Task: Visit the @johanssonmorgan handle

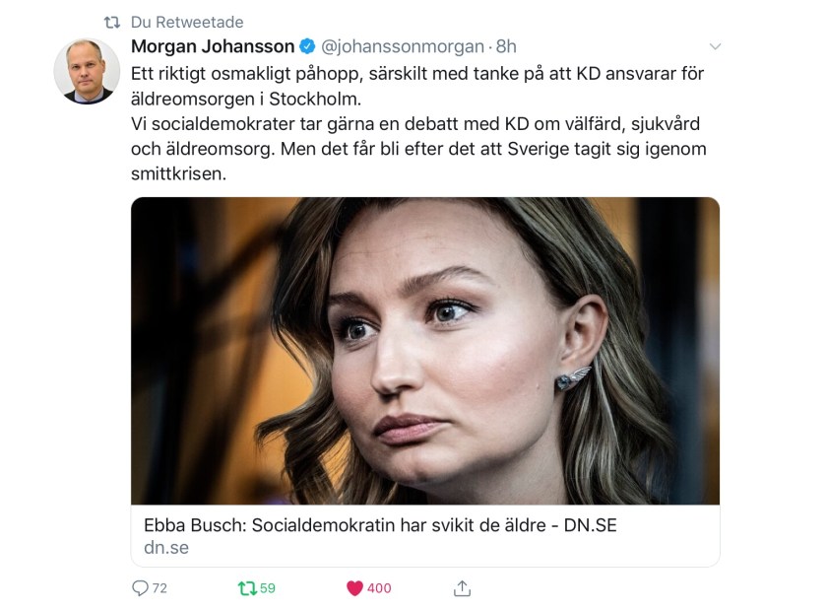Action: coord(403,47)
